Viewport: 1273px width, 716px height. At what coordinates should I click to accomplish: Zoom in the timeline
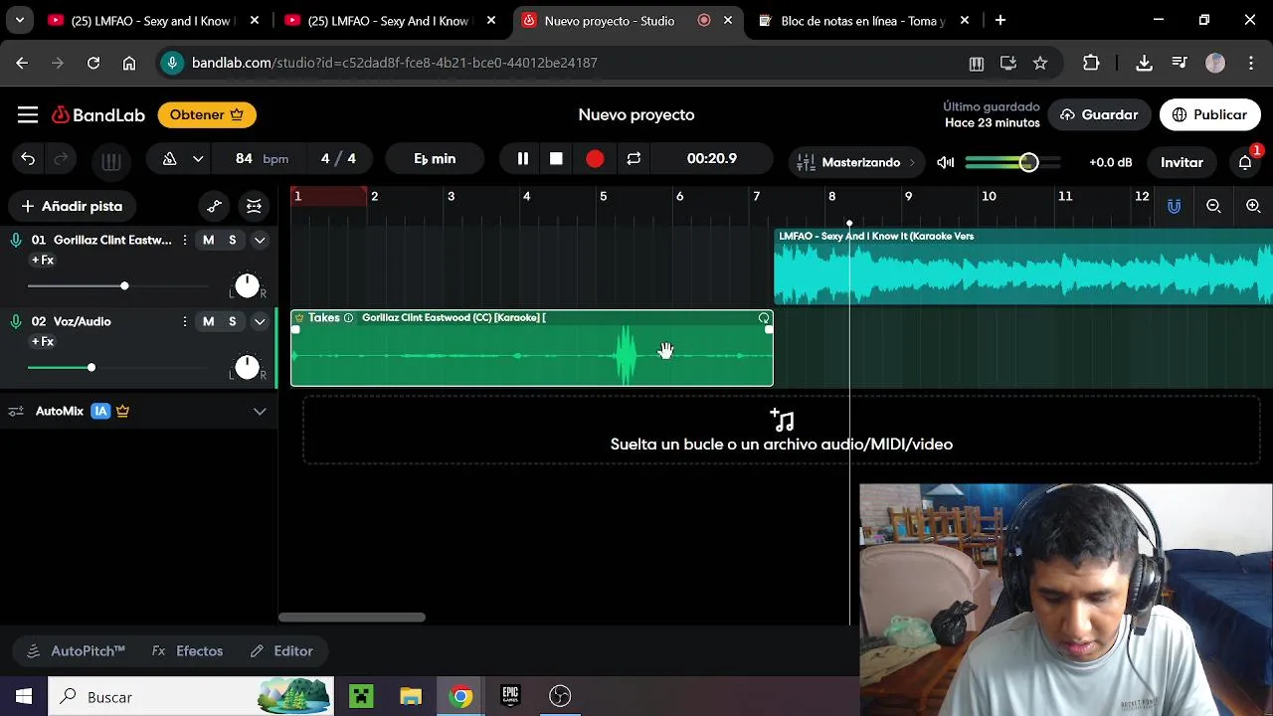click(1253, 206)
